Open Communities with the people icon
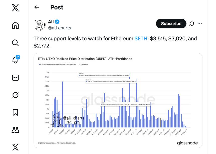216x154 pixels. point(15,130)
